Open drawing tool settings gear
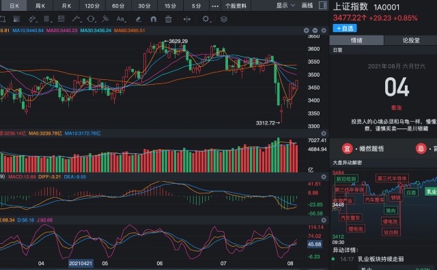 click(x=206, y=19)
